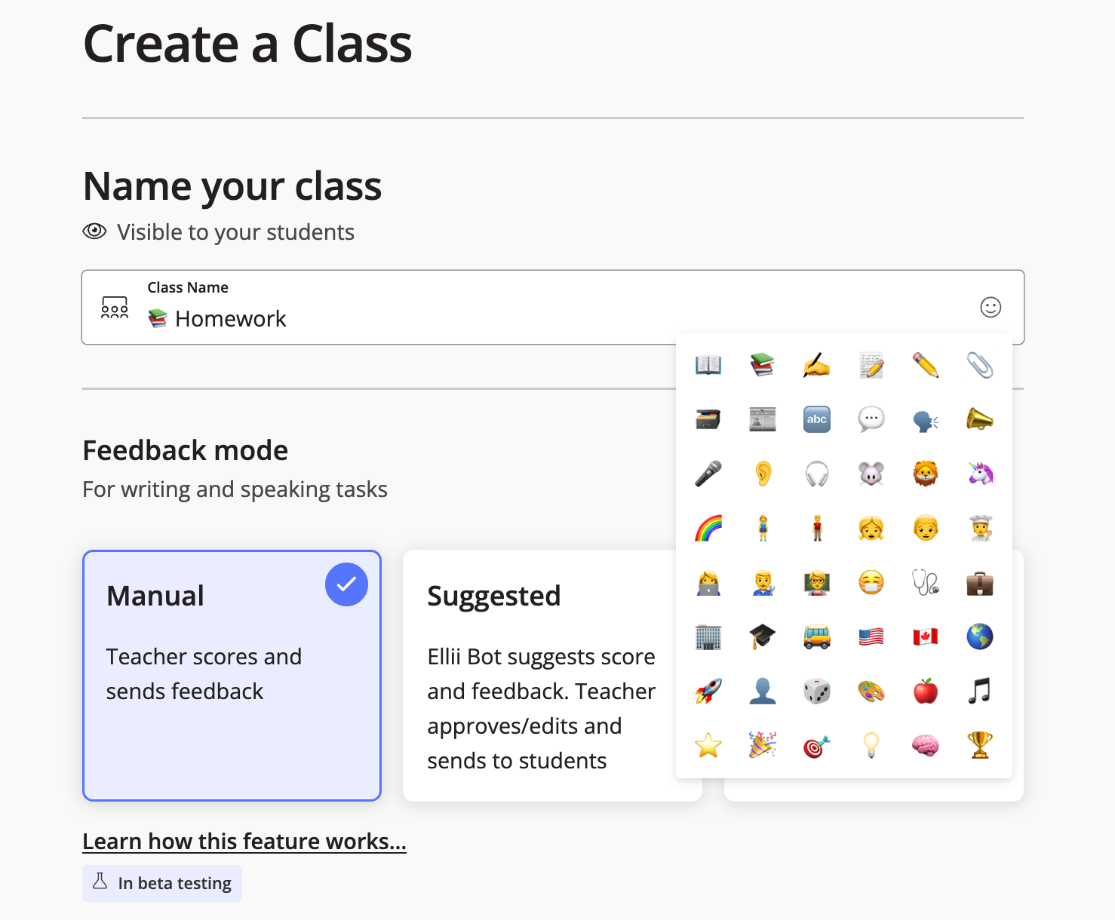The image size is (1115, 920).
Task: Open the Learn how this feature works link
Action: [x=244, y=841]
